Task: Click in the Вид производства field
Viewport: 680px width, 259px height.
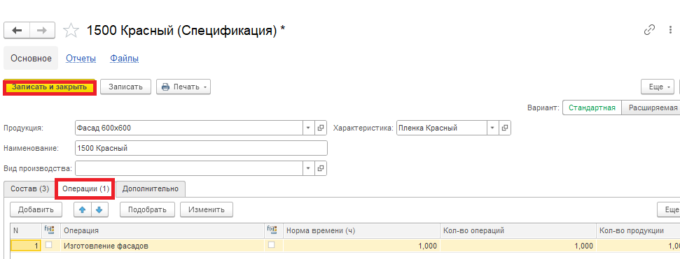Action: point(188,168)
